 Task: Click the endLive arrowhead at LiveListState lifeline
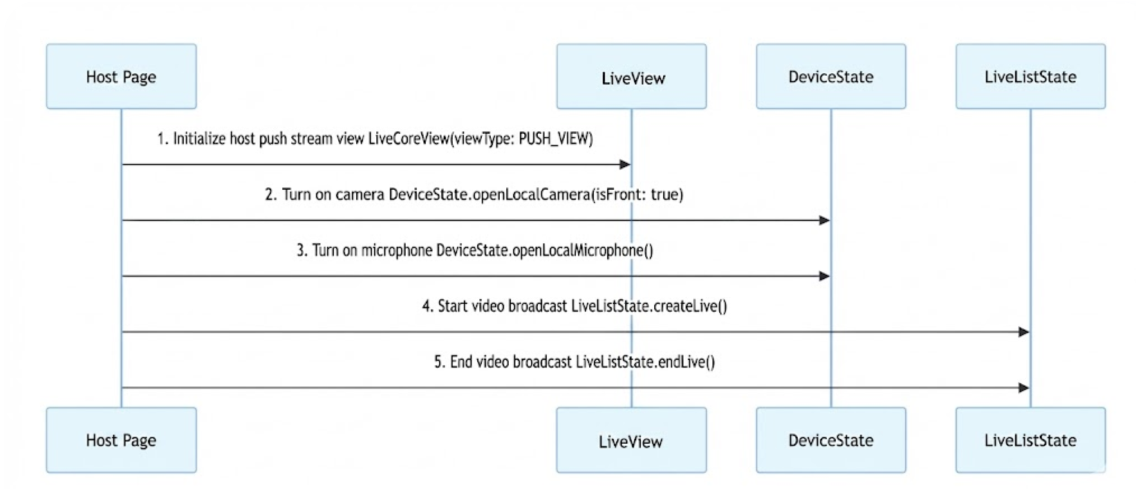tap(1023, 388)
